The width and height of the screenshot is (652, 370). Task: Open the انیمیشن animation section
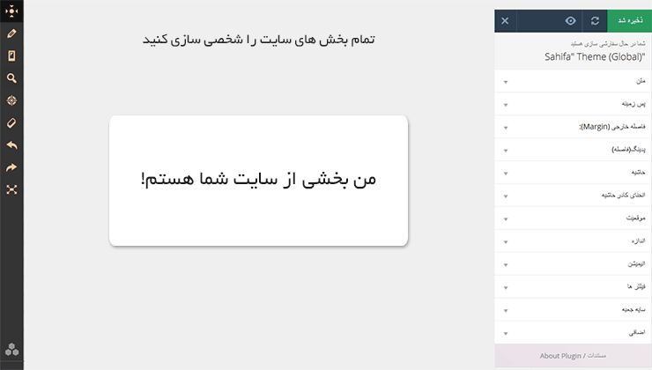click(x=573, y=264)
